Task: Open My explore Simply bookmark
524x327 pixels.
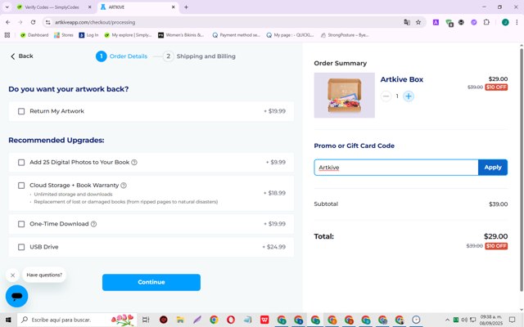Action: (128, 35)
